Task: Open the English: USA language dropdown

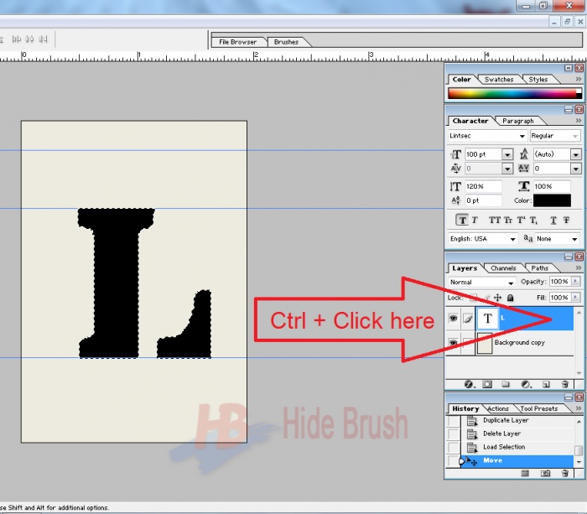Action: [483, 239]
